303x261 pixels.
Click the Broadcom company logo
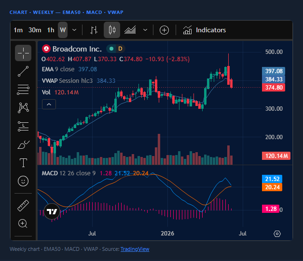point(46,49)
